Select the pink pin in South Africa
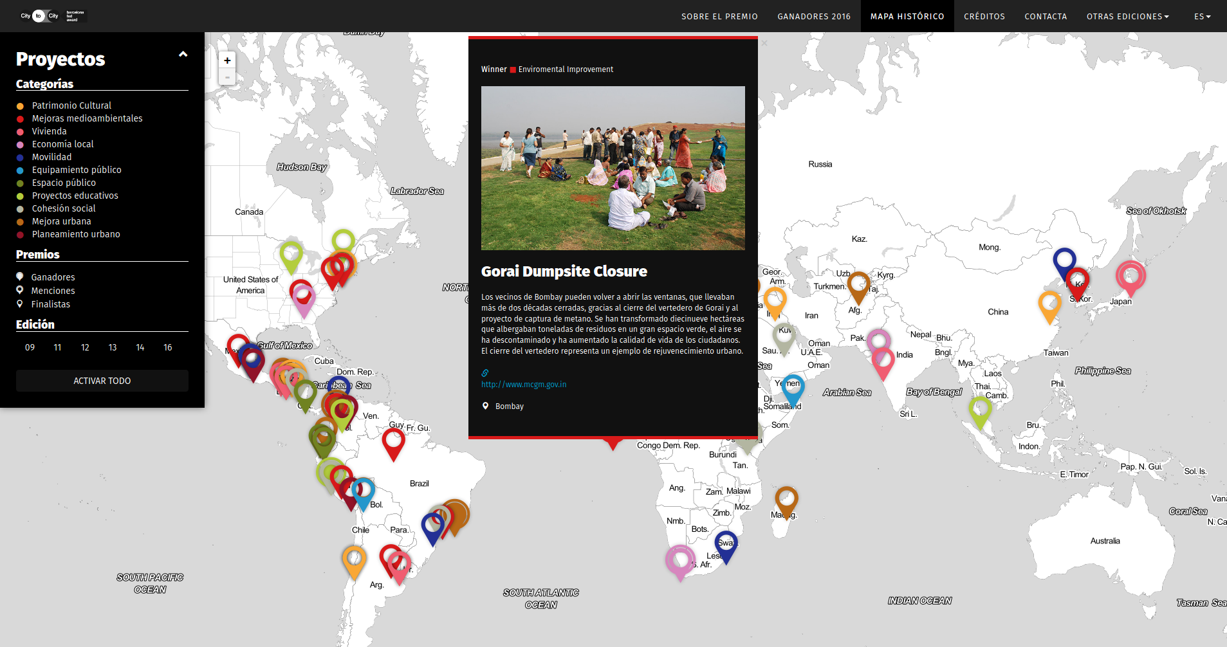 click(679, 560)
